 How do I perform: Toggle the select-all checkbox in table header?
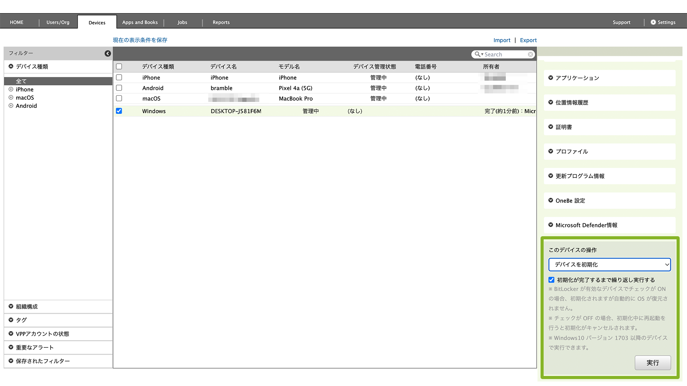pos(119,67)
